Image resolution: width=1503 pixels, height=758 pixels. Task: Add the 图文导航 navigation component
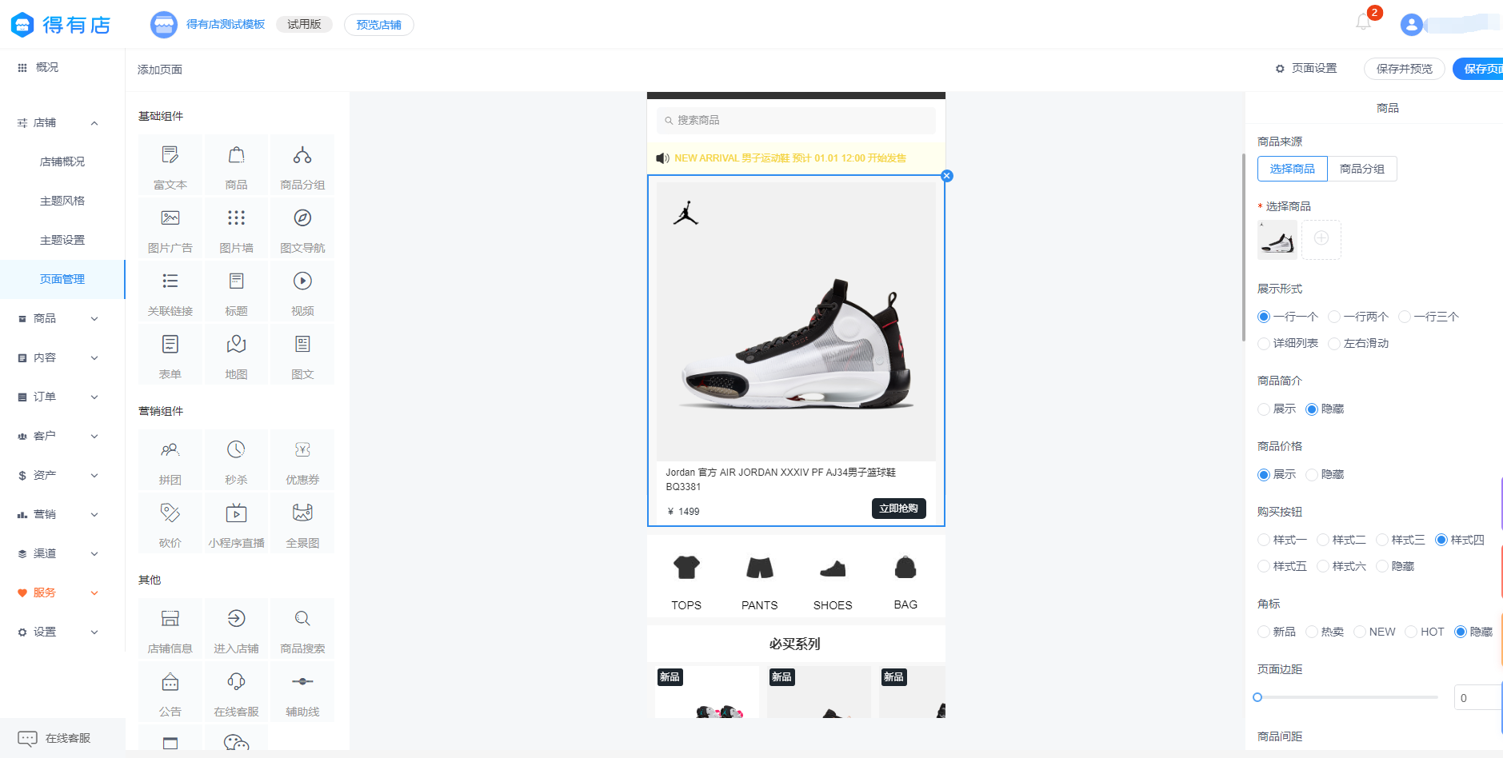tap(302, 229)
